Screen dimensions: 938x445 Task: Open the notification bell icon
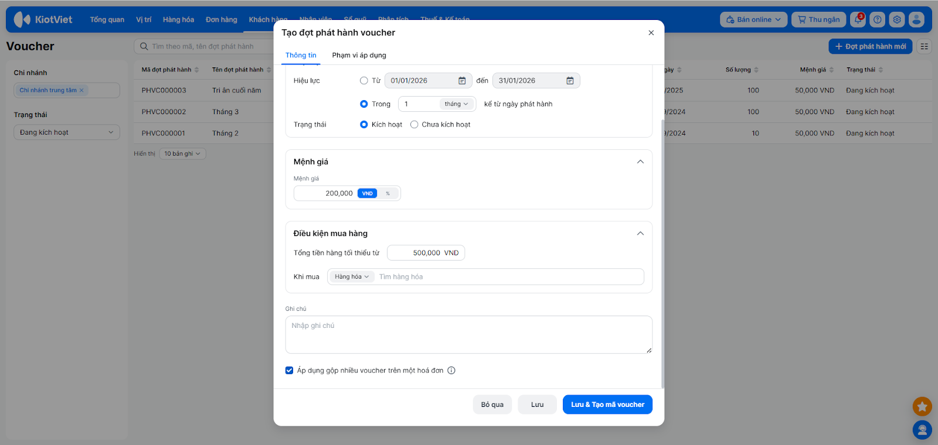point(858,19)
